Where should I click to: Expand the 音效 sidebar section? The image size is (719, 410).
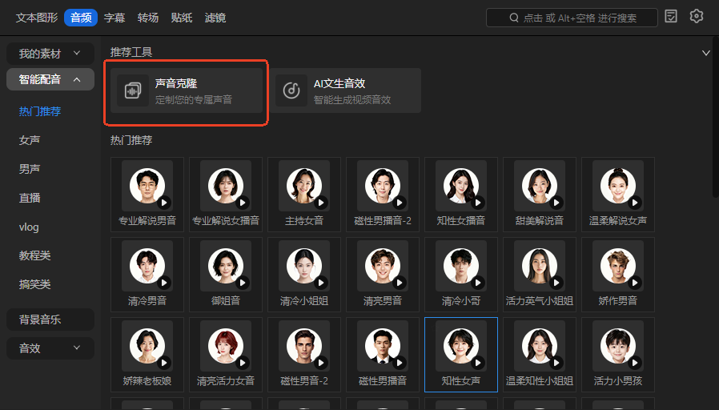point(50,348)
